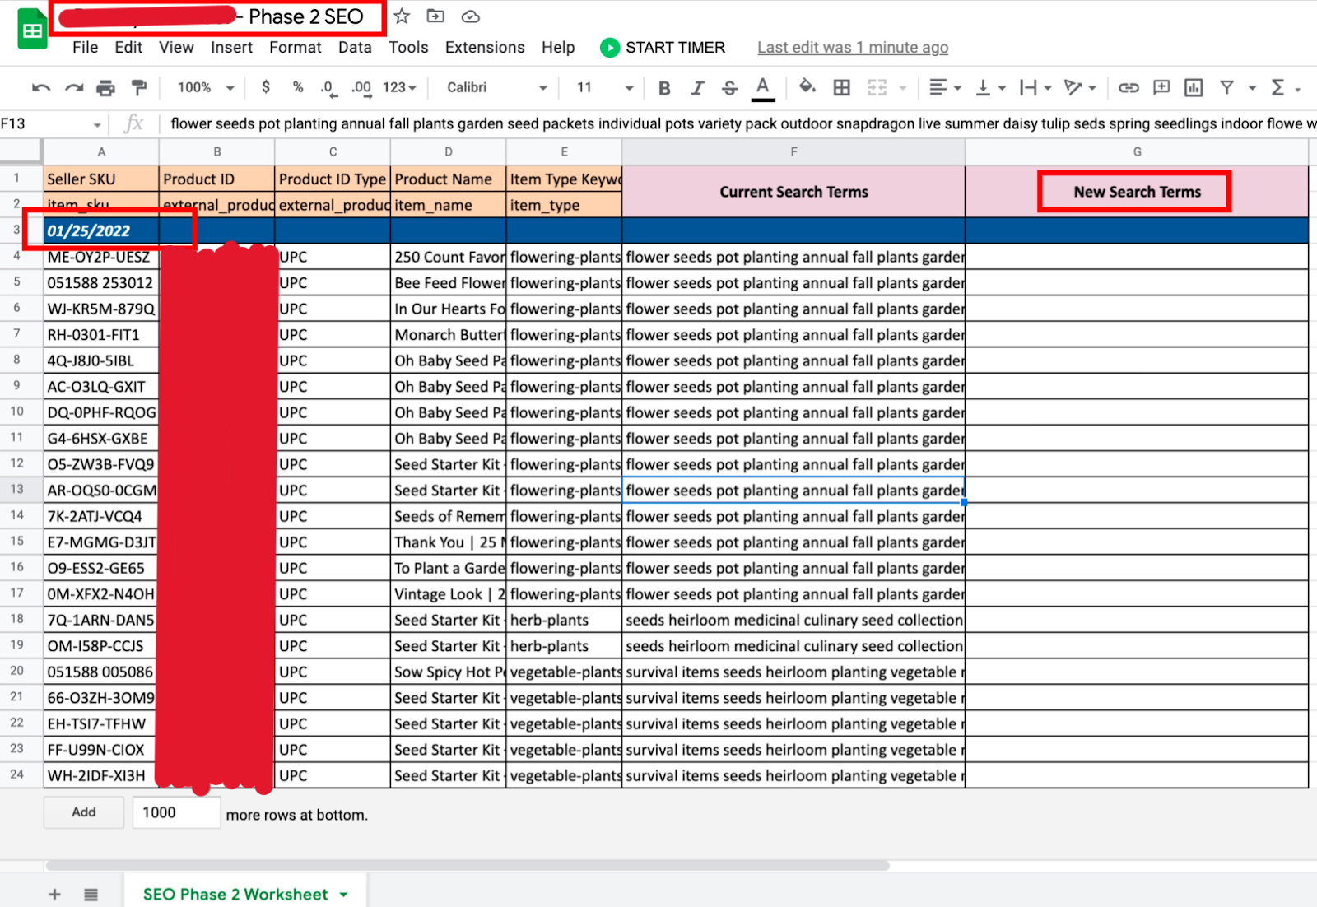Open the Data menu
1317x907 pixels.
point(355,48)
